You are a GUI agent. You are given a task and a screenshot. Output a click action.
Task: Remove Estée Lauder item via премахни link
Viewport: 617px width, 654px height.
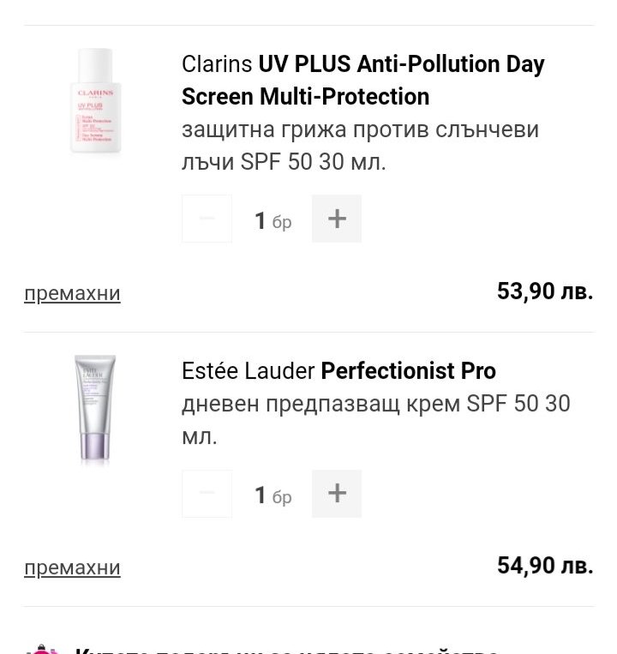tap(72, 567)
